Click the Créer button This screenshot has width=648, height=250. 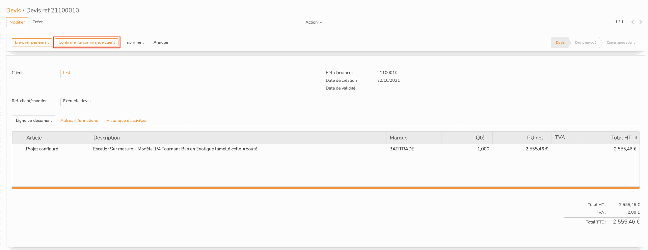(x=37, y=22)
